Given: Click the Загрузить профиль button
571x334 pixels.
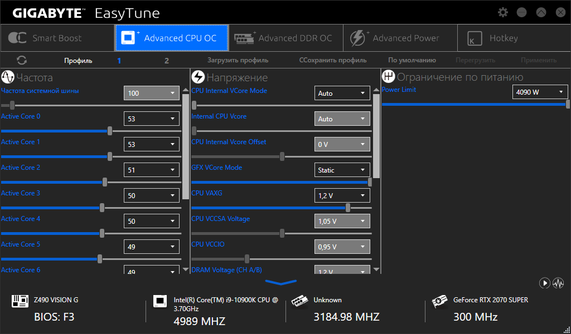Looking at the screenshot, I should point(238,60).
